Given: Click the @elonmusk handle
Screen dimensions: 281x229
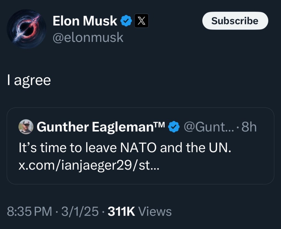Looking at the screenshot, I should click(x=88, y=37).
